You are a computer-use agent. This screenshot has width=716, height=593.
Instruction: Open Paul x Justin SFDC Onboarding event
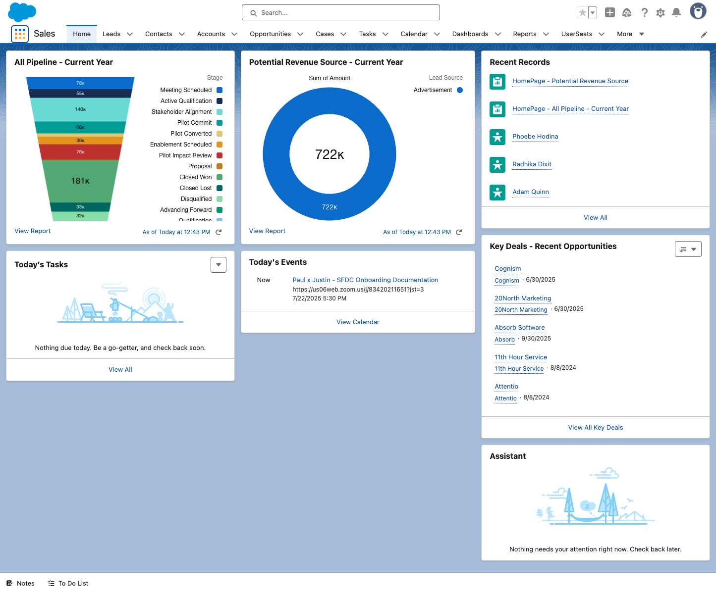click(365, 280)
